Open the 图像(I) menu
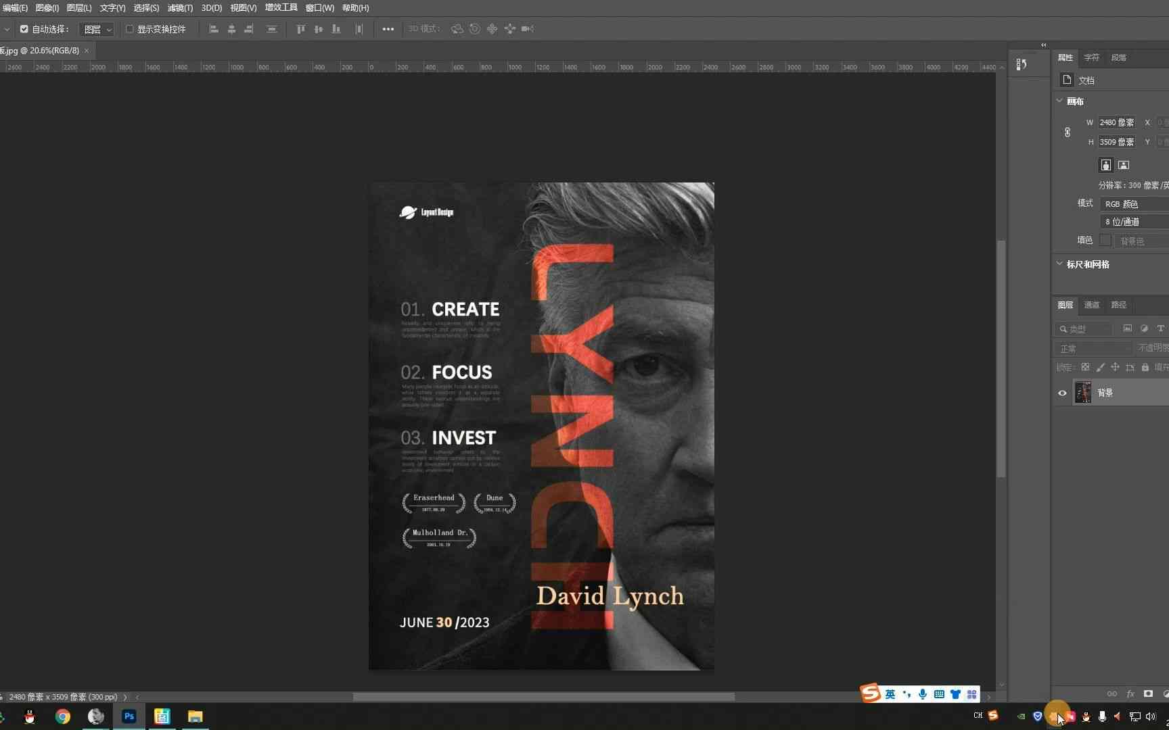 coord(47,8)
